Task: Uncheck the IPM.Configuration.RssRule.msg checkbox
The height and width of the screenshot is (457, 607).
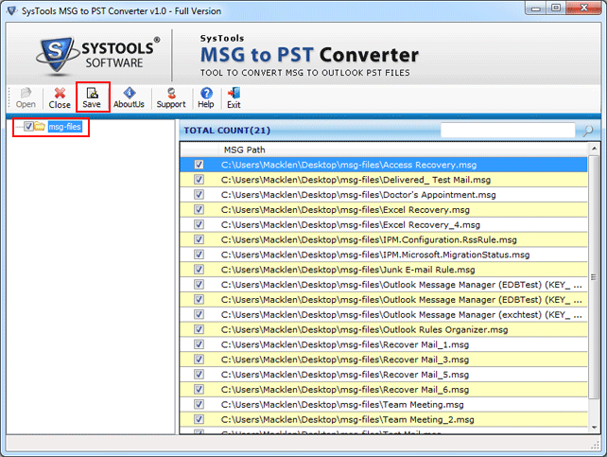Action: click(199, 239)
